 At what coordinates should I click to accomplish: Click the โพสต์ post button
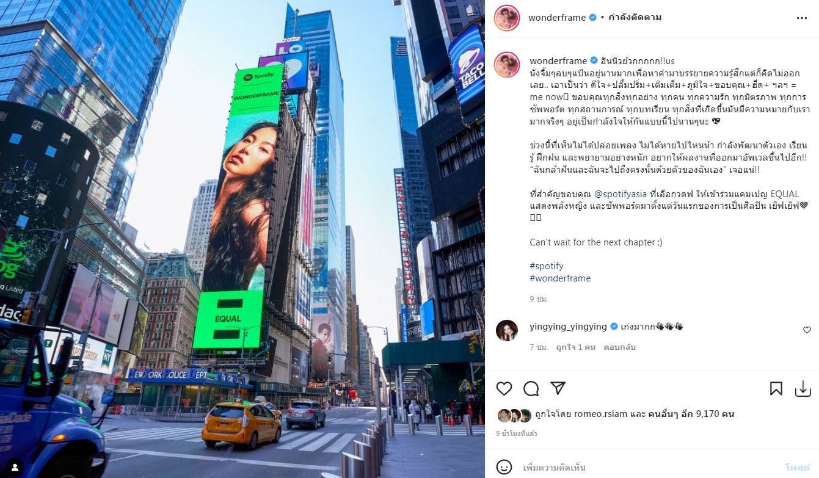pyautogui.click(x=797, y=468)
